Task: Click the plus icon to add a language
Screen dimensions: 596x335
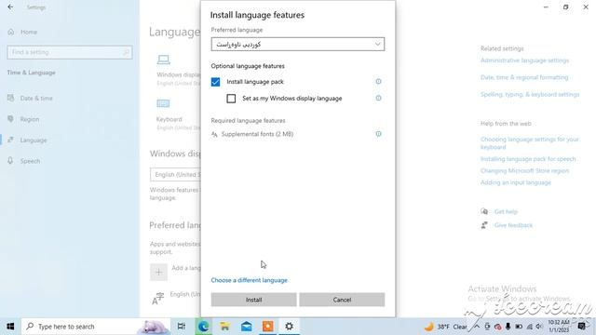Action: [159, 272]
